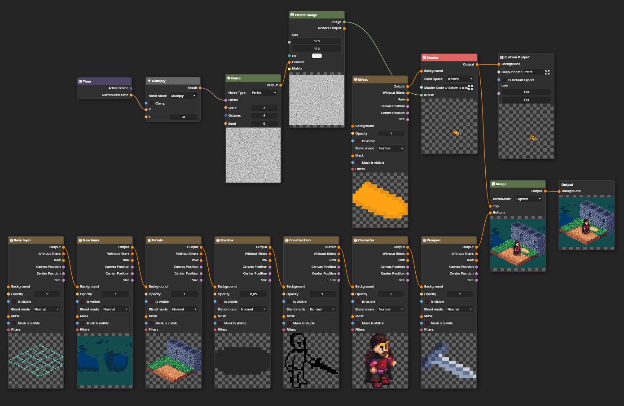Open the Fill color swatch
The width and height of the screenshot is (624, 406).
[316, 56]
